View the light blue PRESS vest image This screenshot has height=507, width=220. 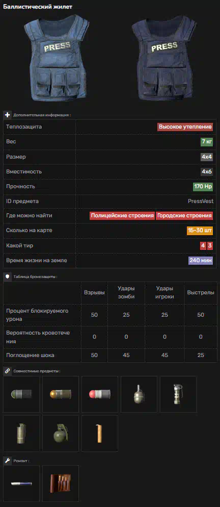(x=58, y=59)
